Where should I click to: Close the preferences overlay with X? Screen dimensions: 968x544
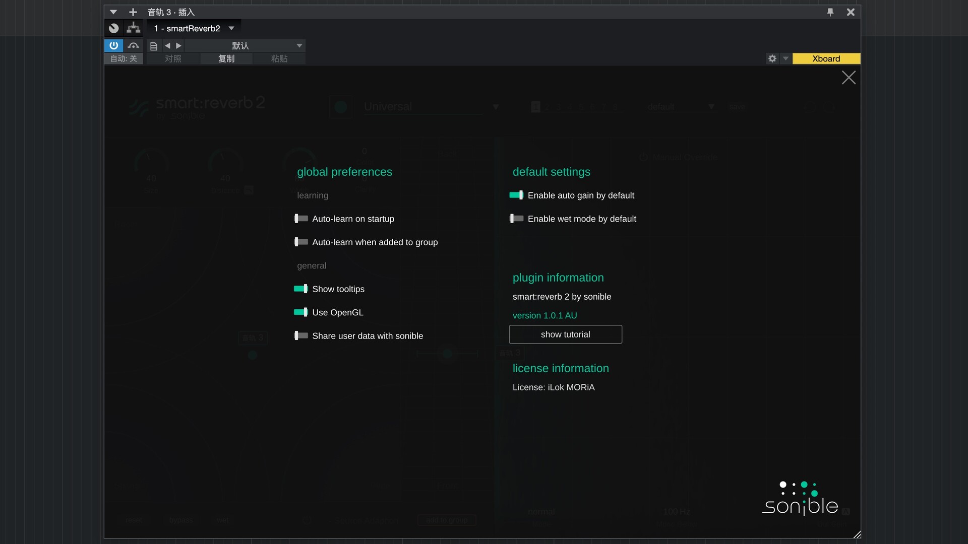pyautogui.click(x=849, y=78)
